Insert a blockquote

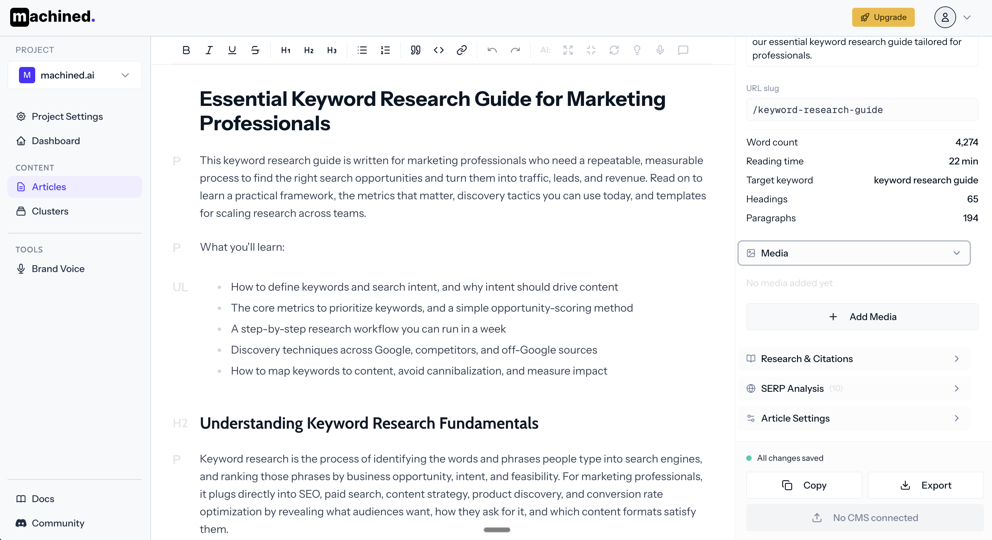(415, 50)
